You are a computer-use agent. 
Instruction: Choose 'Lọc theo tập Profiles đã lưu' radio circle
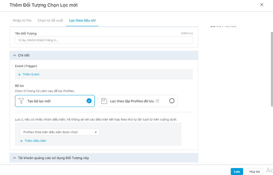[x=172, y=101]
